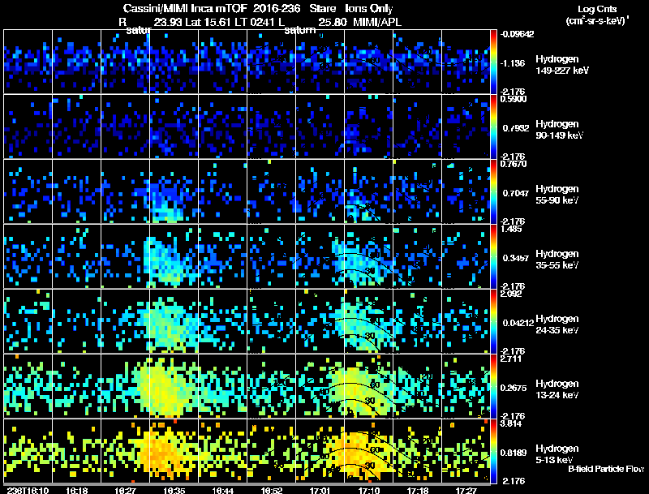Click the '2.092' color scale value

pyautogui.click(x=512, y=294)
